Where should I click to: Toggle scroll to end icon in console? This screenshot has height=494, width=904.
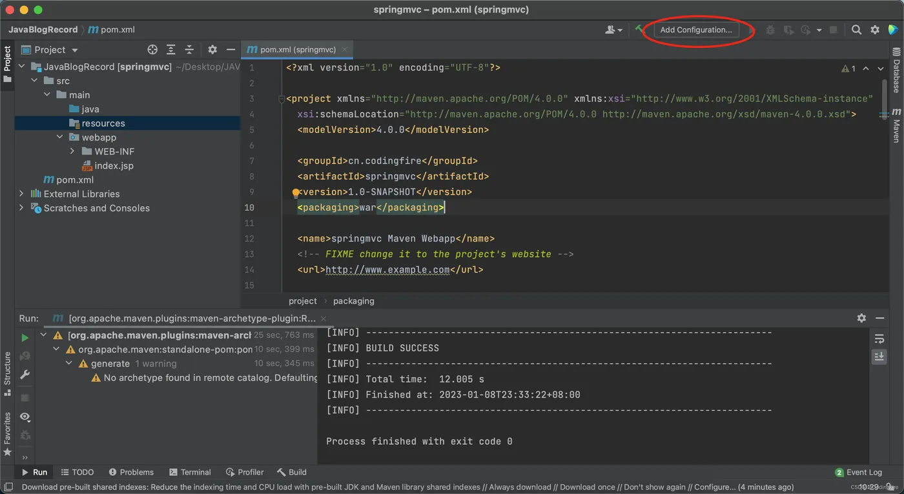(879, 356)
